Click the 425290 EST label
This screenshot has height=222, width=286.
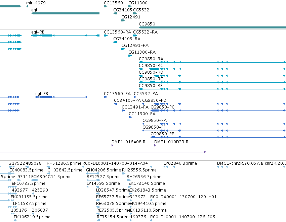coord(40,191)
